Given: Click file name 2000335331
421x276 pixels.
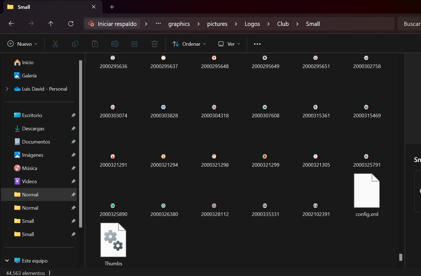Looking at the screenshot, I should 265,214.
